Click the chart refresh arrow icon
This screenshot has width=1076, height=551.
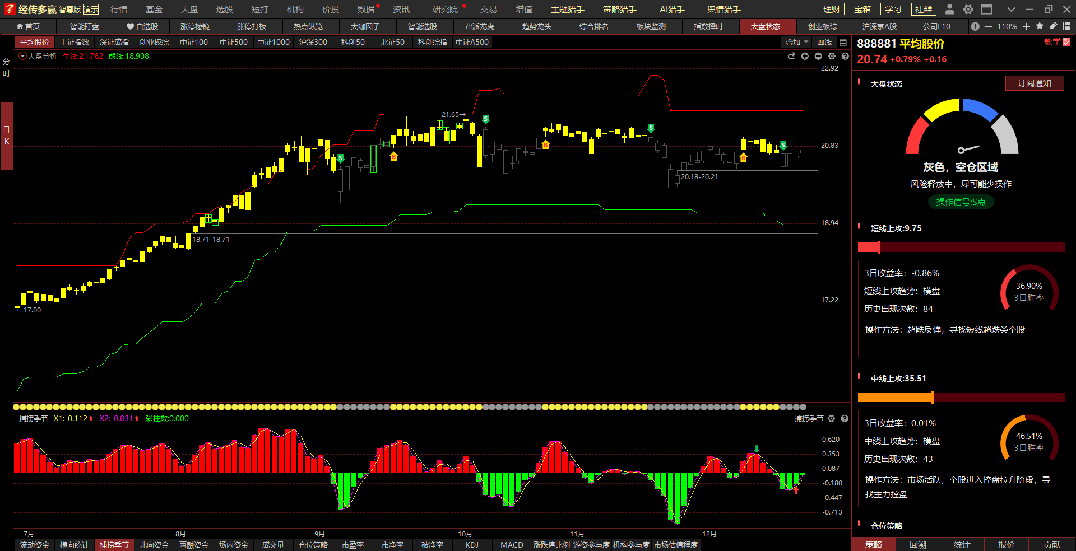tap(791, 57)
